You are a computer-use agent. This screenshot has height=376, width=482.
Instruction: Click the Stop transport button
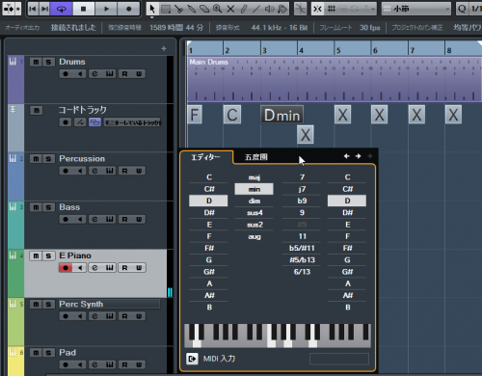pos(84,9)
